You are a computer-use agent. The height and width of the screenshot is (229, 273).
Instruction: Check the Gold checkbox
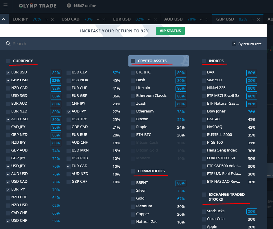tap(133, 199)
